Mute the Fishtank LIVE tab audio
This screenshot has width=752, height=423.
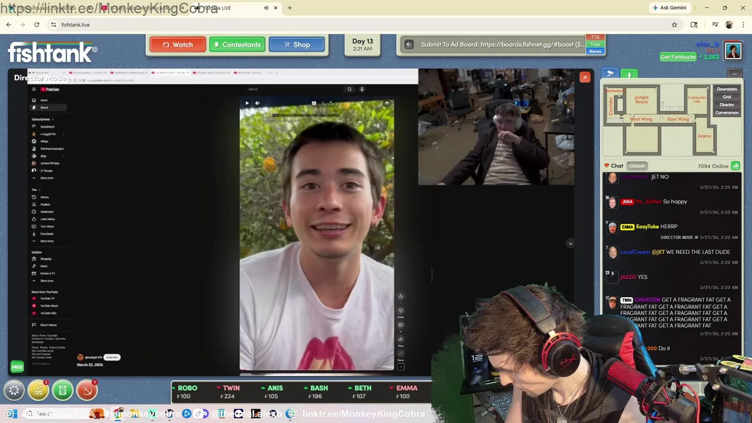click(x=266, y=8)
